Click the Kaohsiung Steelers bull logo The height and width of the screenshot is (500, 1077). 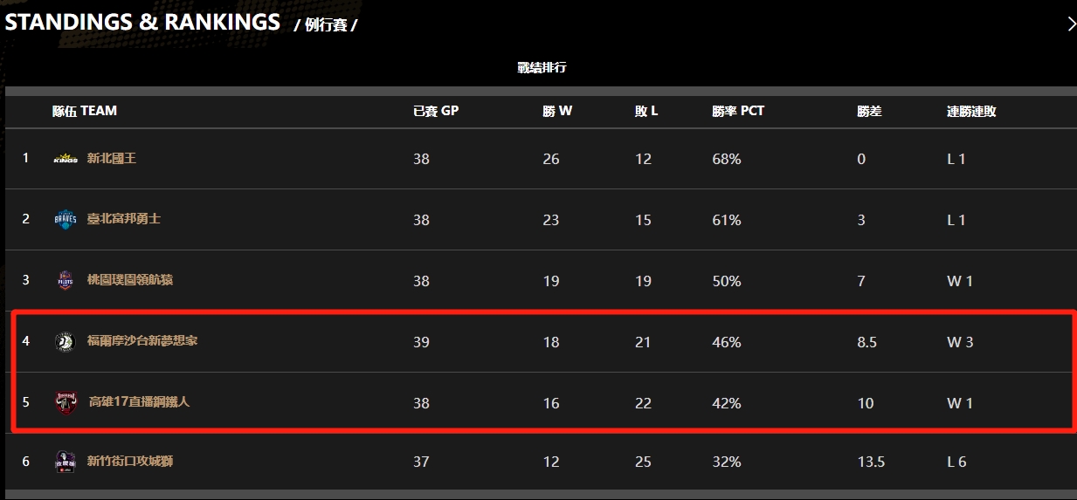(x=66, y=402)
